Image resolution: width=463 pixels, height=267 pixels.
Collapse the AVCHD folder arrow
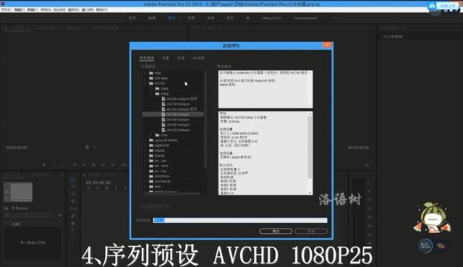pos(145,84)
